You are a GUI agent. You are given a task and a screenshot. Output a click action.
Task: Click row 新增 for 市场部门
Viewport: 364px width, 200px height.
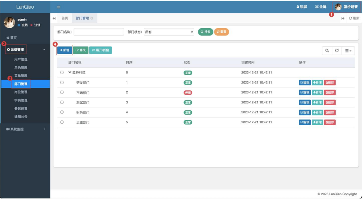pos(317,92)
